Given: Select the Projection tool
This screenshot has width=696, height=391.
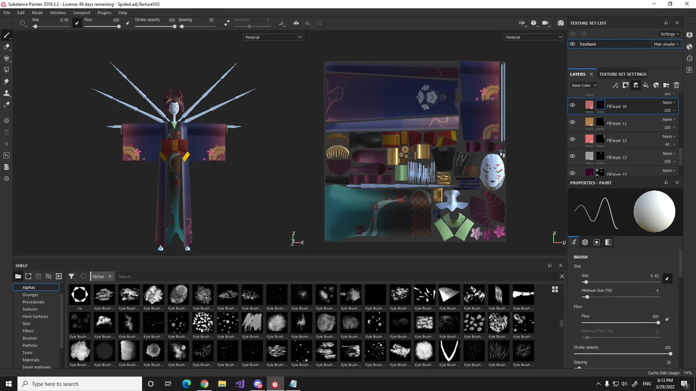Looking at the screenshot, I should coord(7,59).
